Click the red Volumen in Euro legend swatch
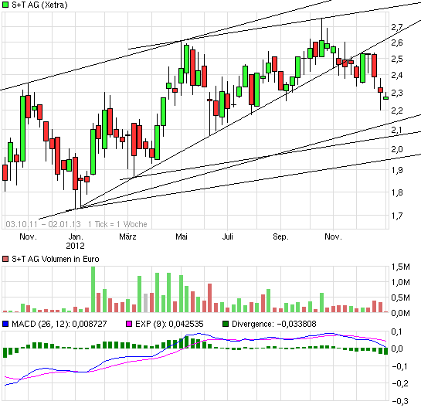The image size is (421, 408). click(5, 259)
